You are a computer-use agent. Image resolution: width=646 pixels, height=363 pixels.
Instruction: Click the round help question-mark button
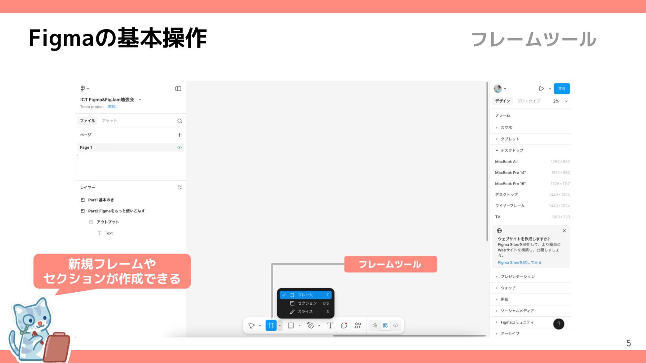(x=559, y=324)
